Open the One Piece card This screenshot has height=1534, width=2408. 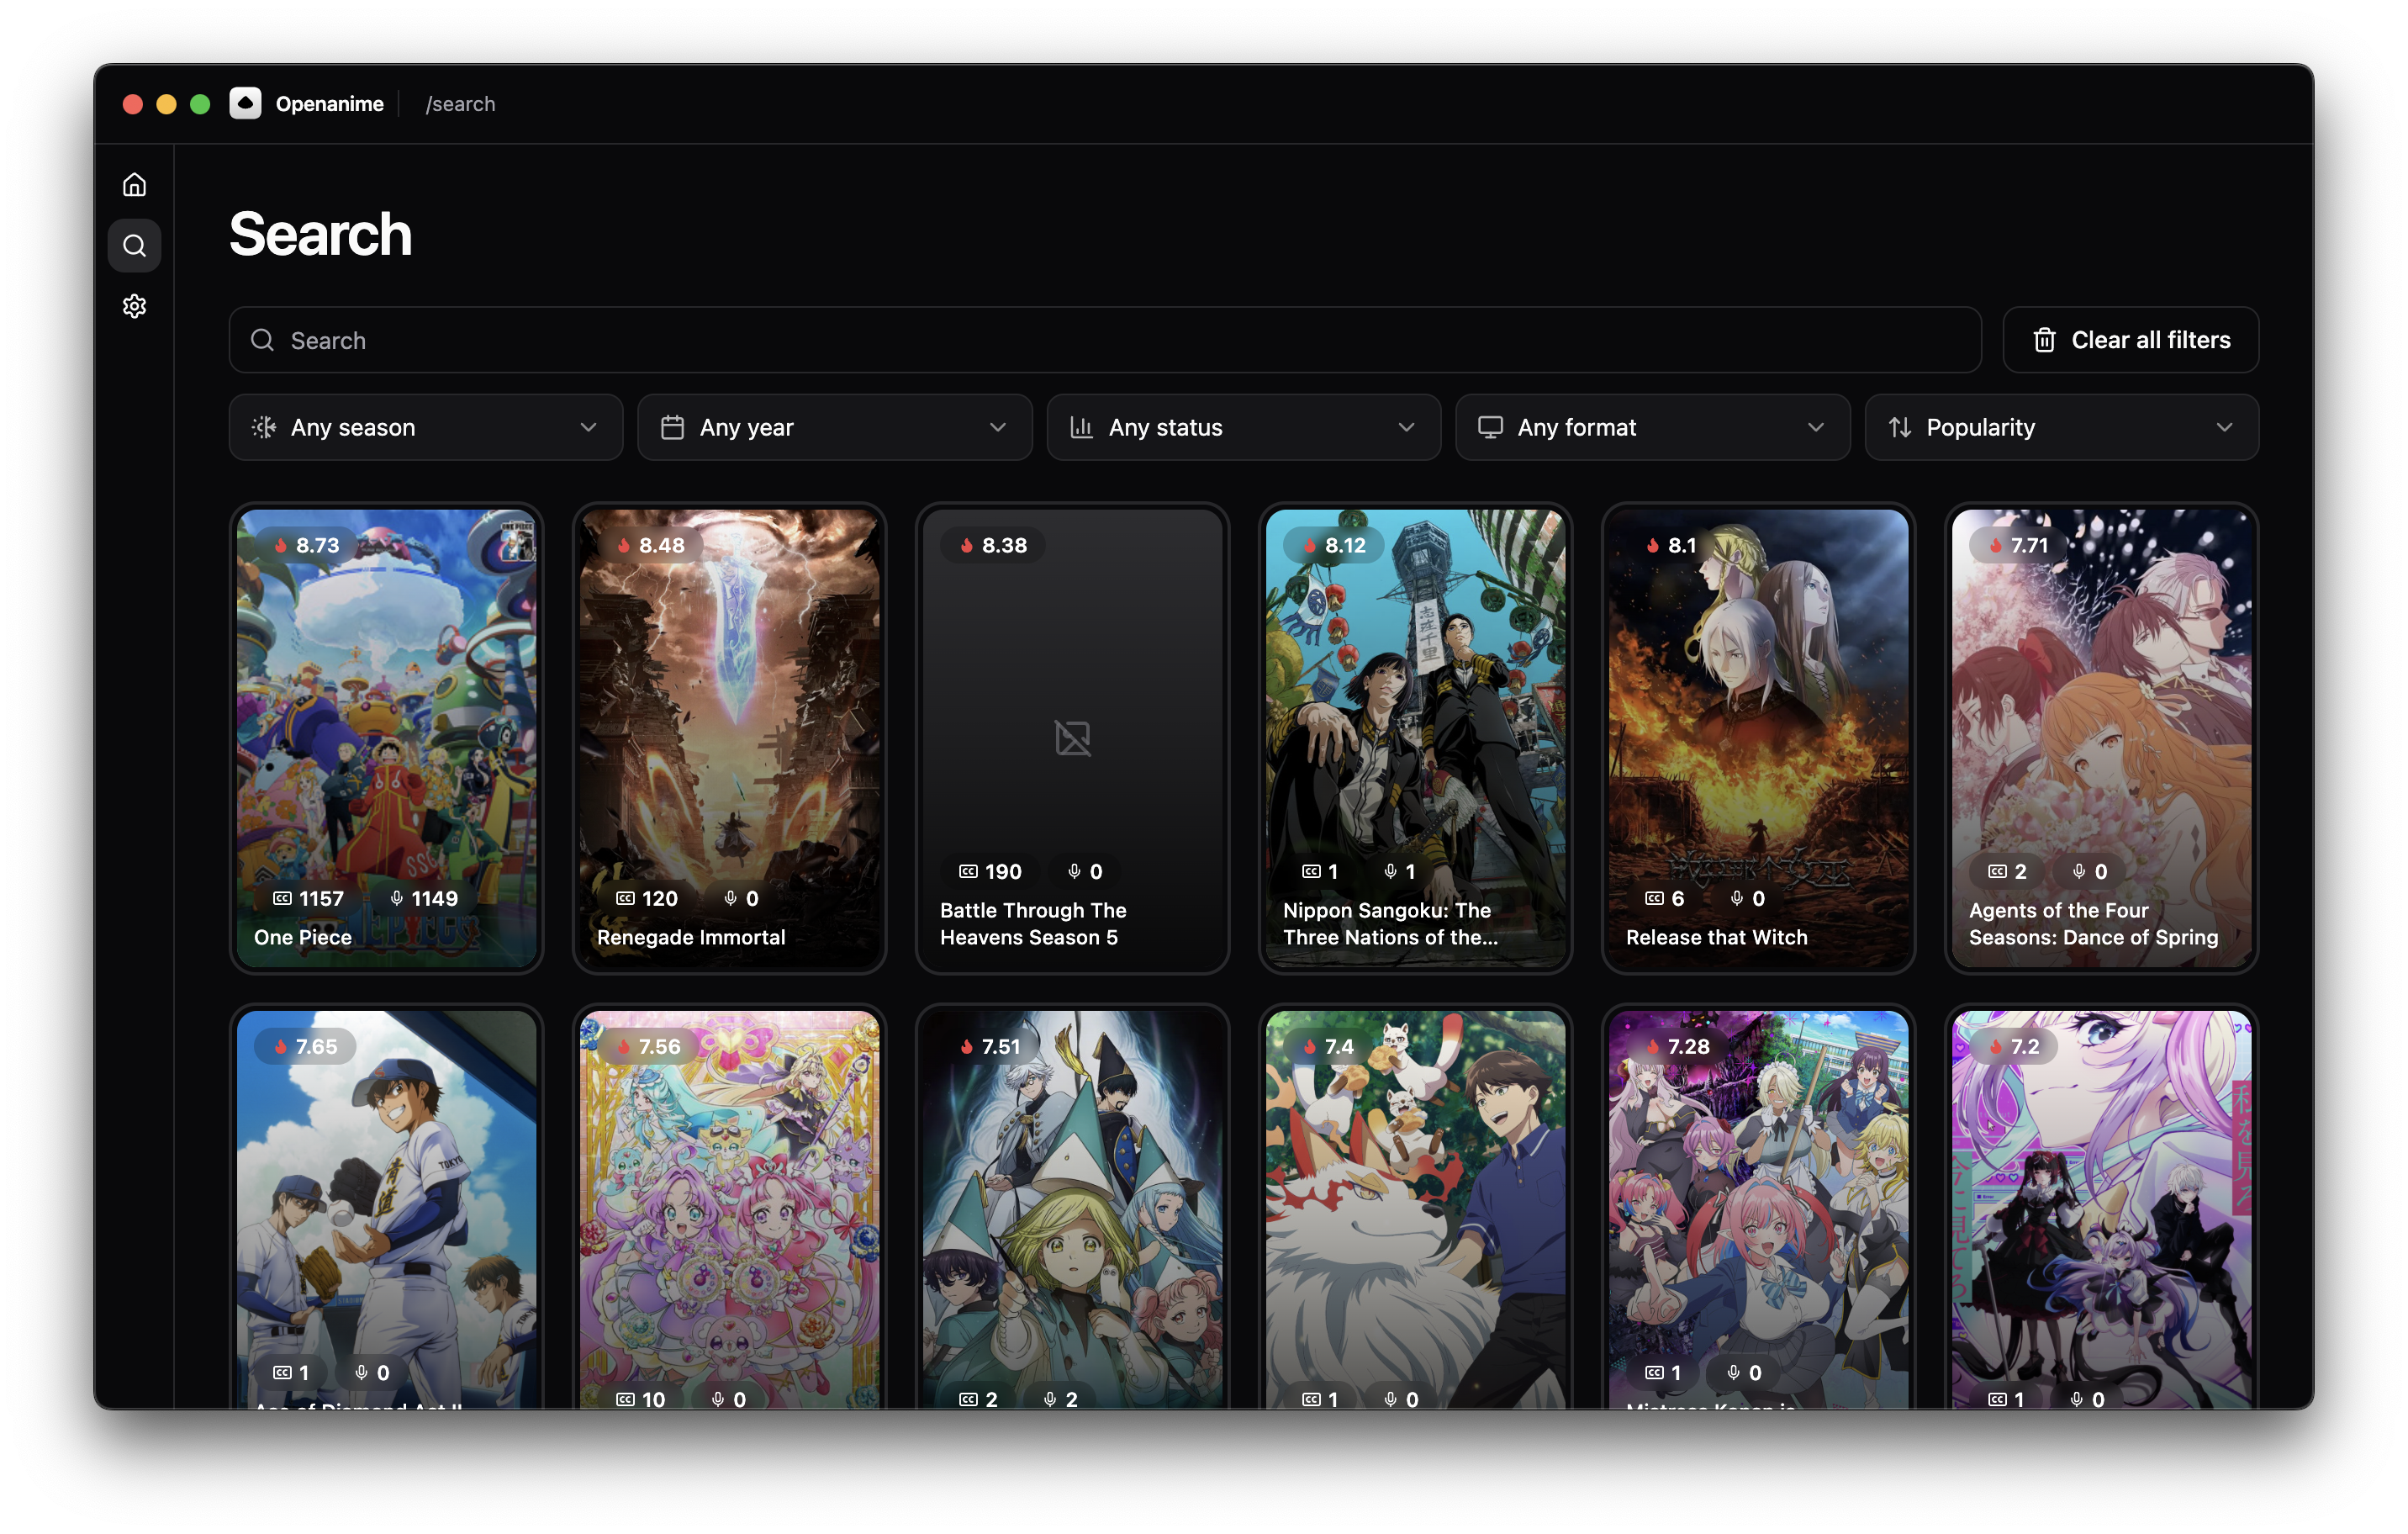(386, 738)
